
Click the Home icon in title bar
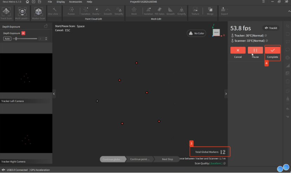click(x=27, y=2)
